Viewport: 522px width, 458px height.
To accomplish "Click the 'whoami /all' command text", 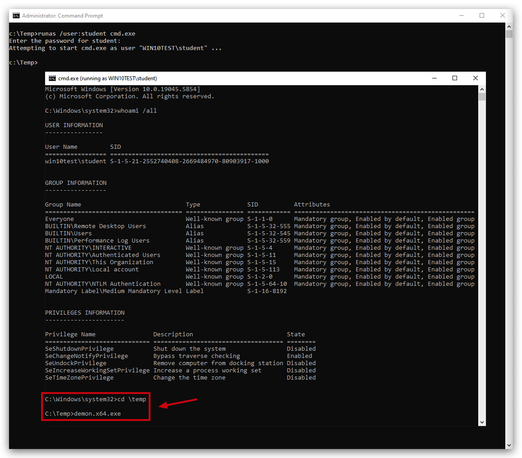I will 137,111.
